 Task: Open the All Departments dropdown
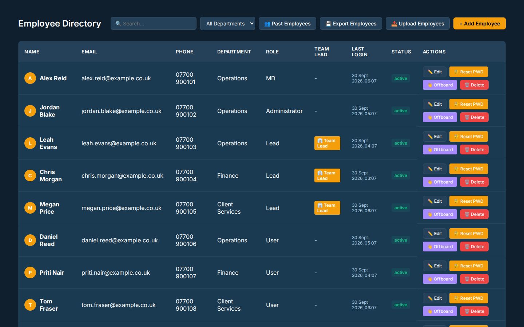227,24
